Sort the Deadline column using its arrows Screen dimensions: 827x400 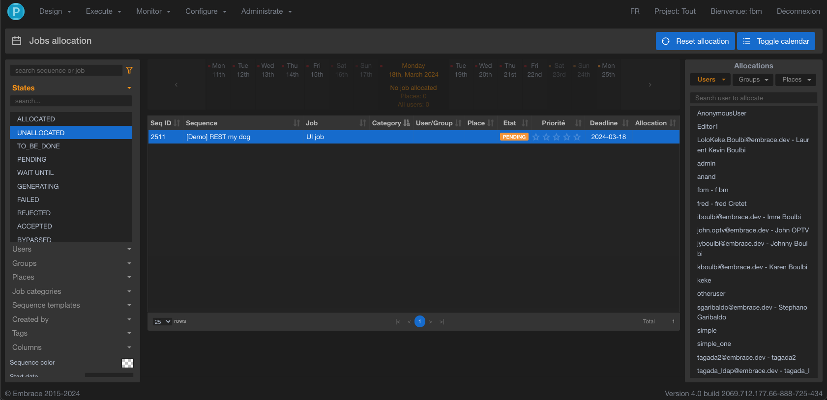(x=625, y=123)
